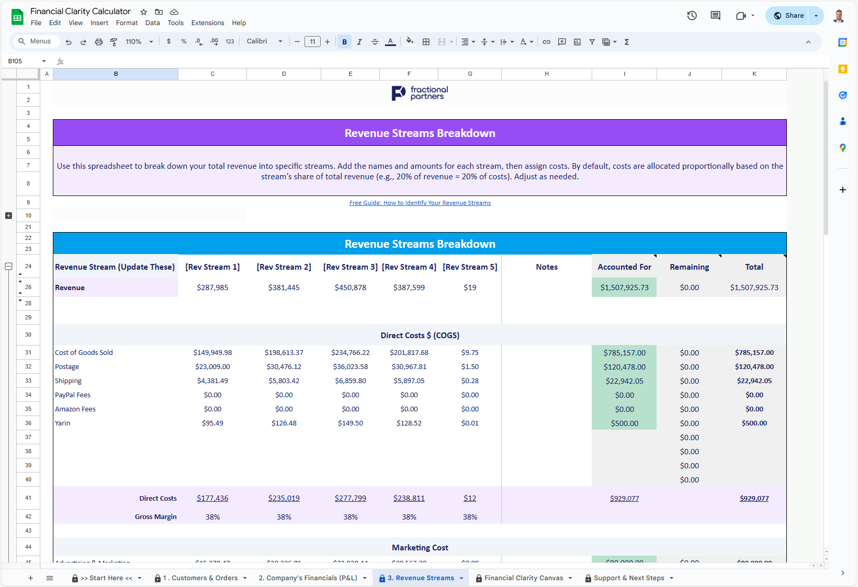Open the fill color tool
Screen dimensions: 858x587
click(410, 42)
